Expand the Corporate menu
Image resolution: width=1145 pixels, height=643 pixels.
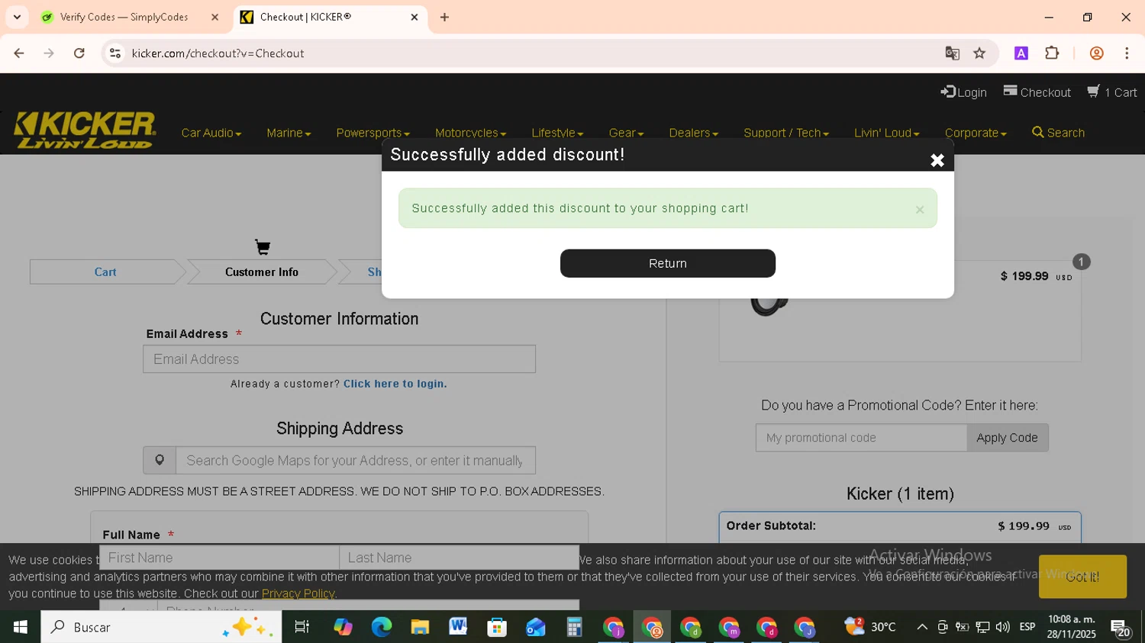coord(976,133)
